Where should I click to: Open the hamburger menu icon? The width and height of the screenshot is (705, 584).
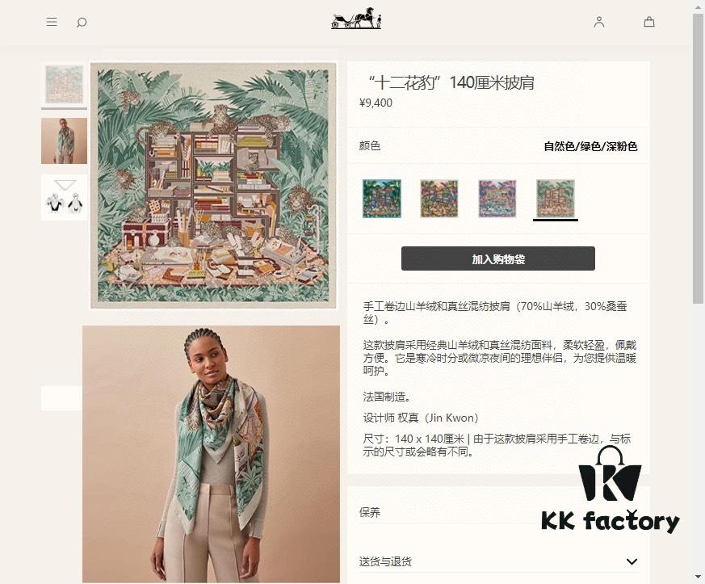click(52, 22)
